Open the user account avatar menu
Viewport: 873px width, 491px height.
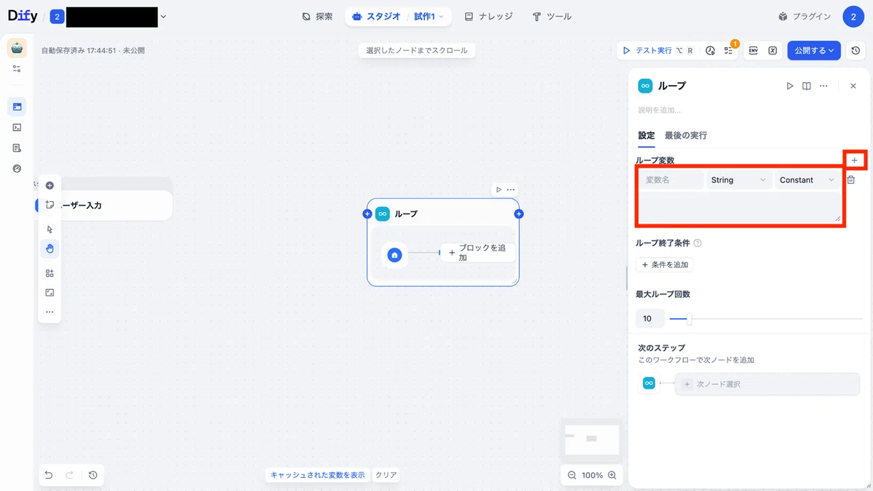point(853,16)
